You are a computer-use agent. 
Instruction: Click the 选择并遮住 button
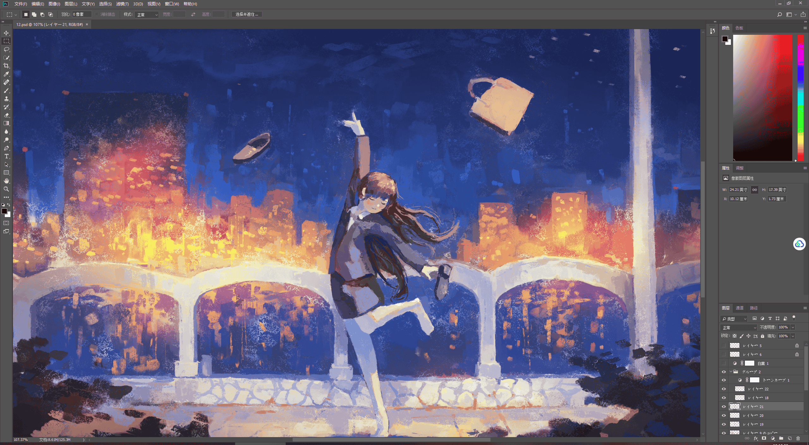(247, 15)
